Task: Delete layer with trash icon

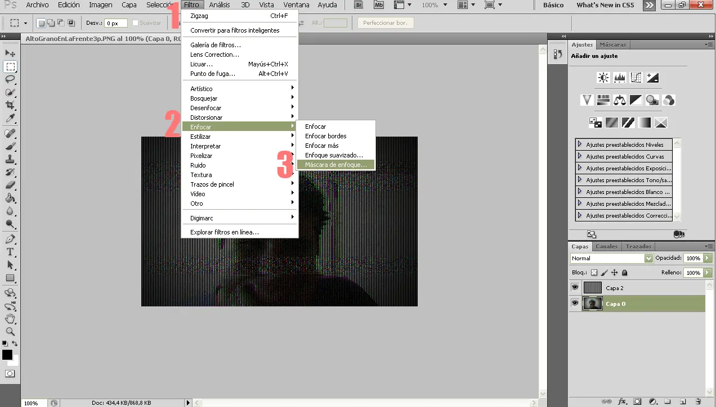Action: (698, 401)
